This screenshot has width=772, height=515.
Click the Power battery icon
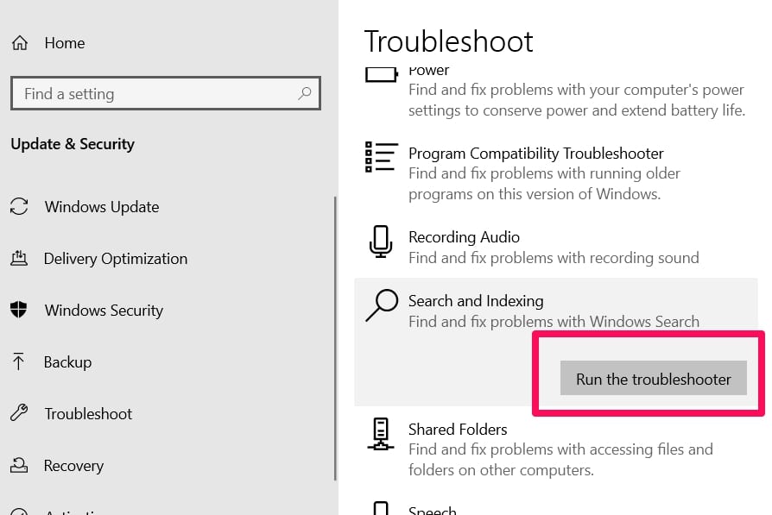tap(382, 75)
